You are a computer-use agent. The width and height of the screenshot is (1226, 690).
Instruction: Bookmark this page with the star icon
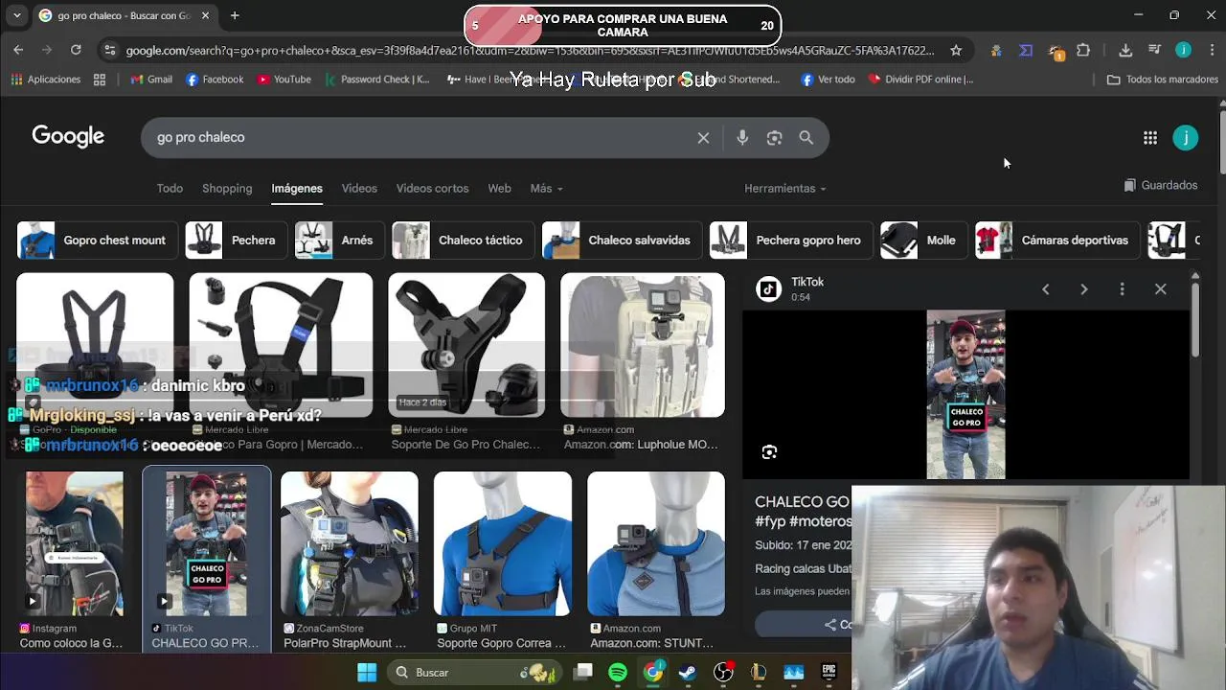tap(956, 50)
